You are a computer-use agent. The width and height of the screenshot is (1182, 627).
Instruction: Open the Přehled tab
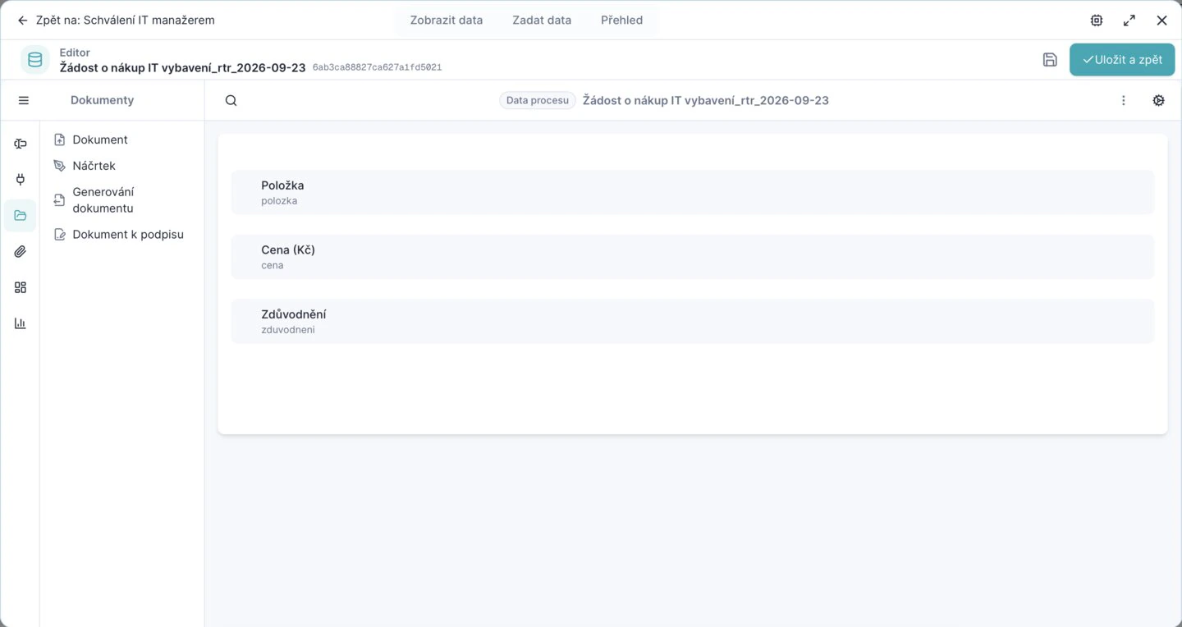click(621, 20)
